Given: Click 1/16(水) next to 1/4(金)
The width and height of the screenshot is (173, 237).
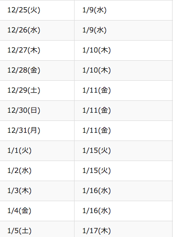Looking at the screenshot, I should click(123, 211).
